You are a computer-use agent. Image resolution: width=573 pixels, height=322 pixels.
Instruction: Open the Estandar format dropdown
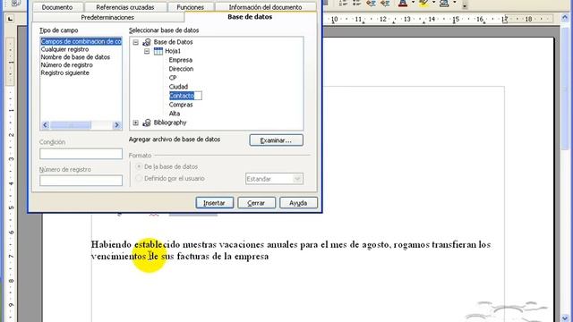tap(274, 179)
